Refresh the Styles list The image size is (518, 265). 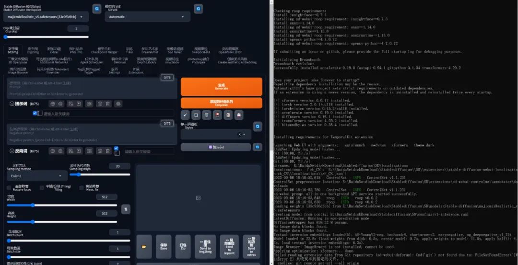(258, 126)
